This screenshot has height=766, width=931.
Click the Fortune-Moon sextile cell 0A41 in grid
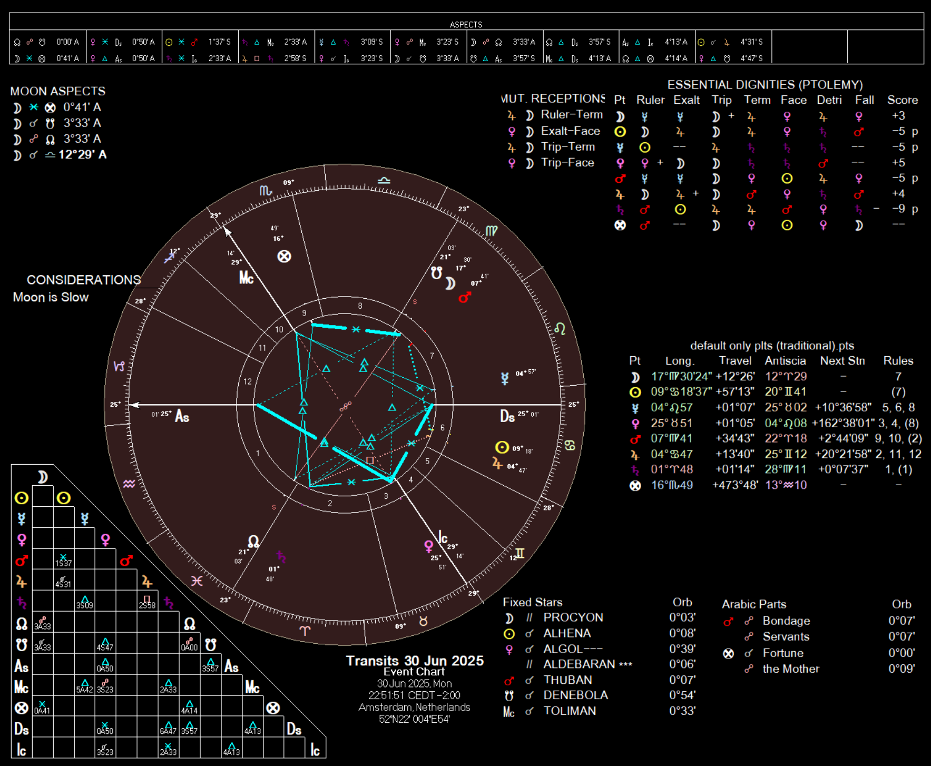coord(42,707)
